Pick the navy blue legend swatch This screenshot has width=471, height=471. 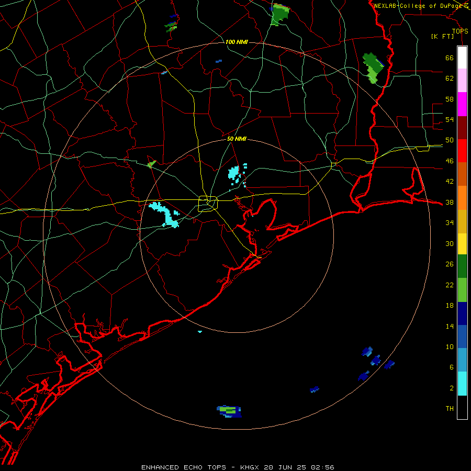point(462,313)
